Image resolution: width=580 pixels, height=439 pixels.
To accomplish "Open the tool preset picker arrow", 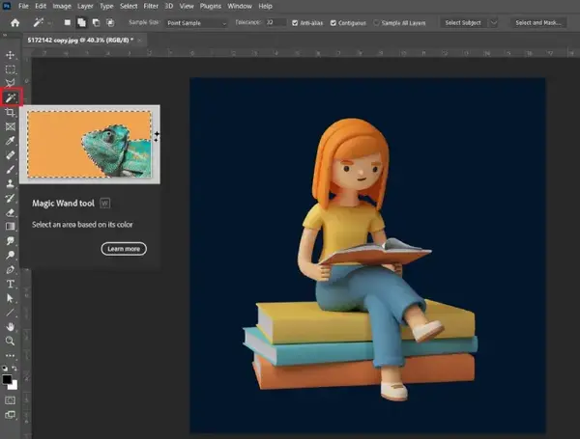I will tap(49, 23).
